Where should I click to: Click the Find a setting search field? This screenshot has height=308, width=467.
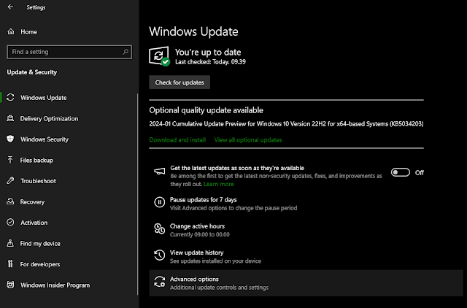(69, 52)
